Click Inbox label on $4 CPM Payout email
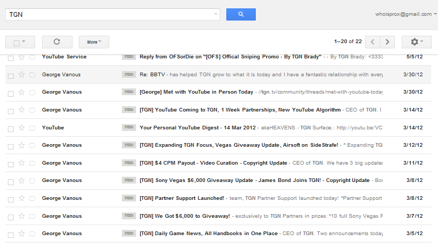Screen dimensions: 438x243 [x=129, y=163]
